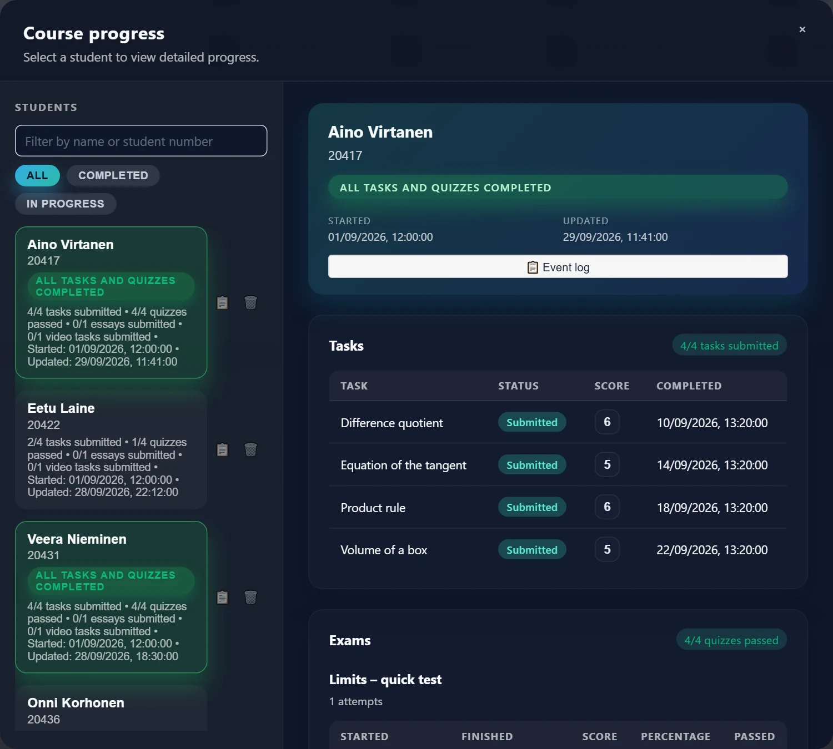Image resolution: width=833 pixels, height=749 pixels.
Task: Select the Eetu Laine student card
Action: [111, 449]
